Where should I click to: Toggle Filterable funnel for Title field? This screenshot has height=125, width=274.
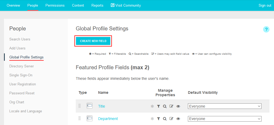tap(158, 106)
